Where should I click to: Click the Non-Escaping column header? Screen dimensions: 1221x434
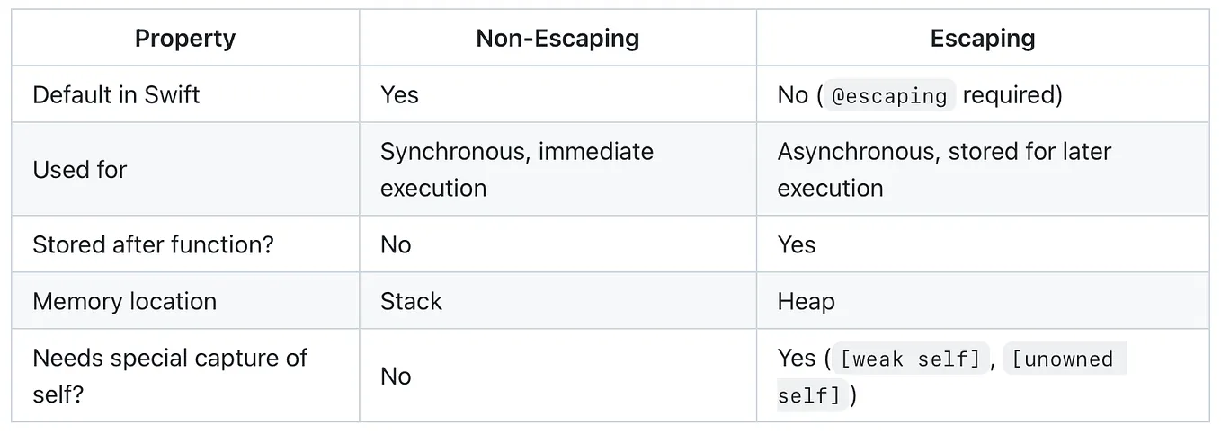point(557,39)
